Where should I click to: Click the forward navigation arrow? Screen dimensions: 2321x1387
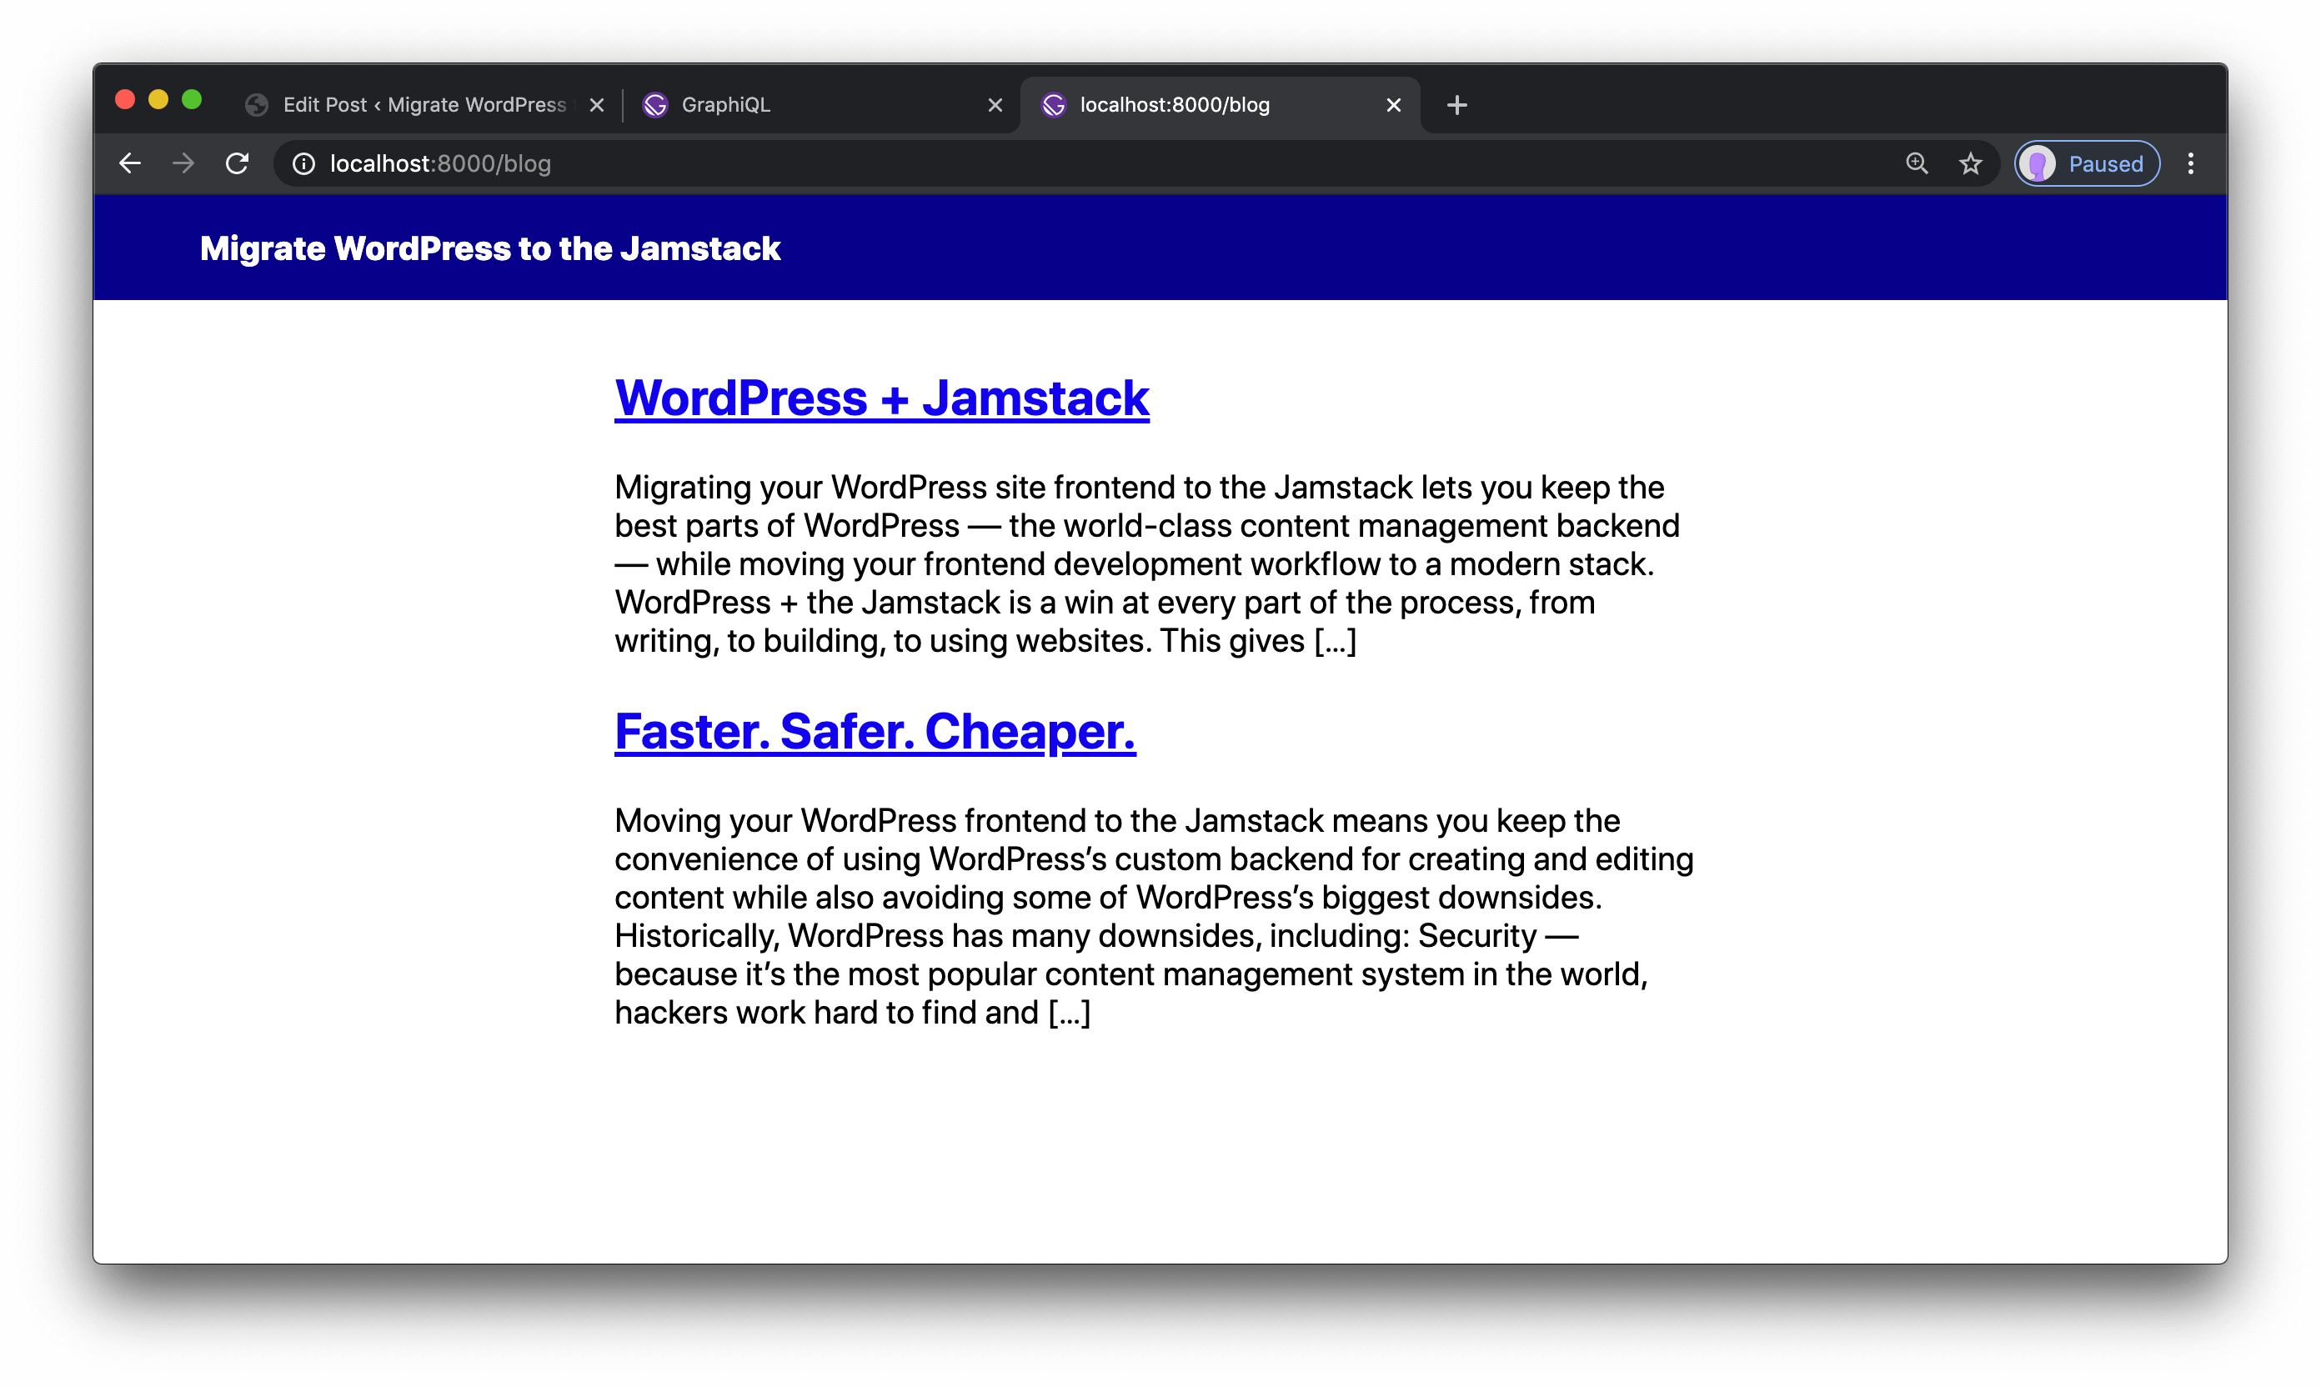tap(183, 163)
